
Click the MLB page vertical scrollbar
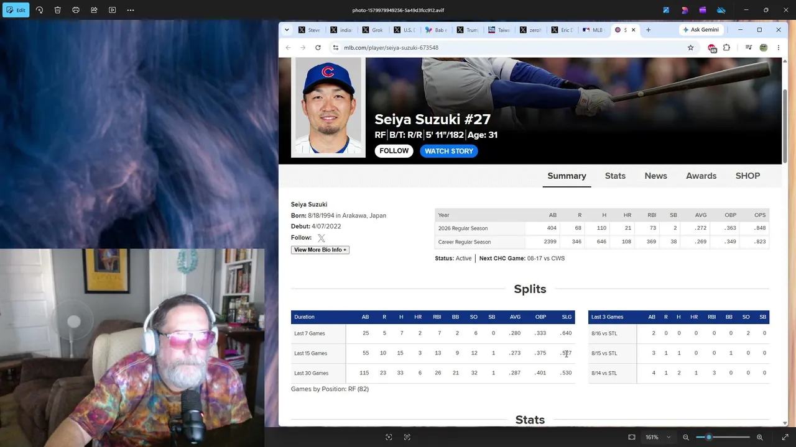click(x=785, y=127)
